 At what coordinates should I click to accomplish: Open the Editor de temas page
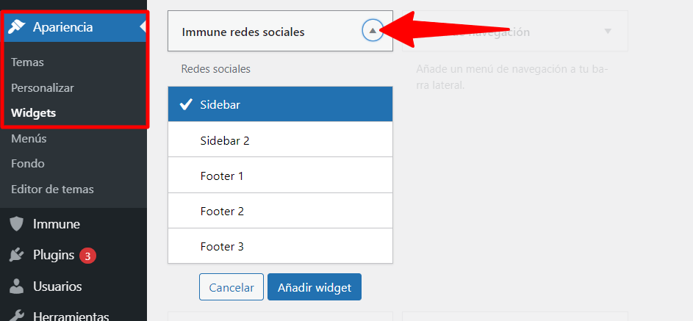pyautogui.click(x=52, y=189)
